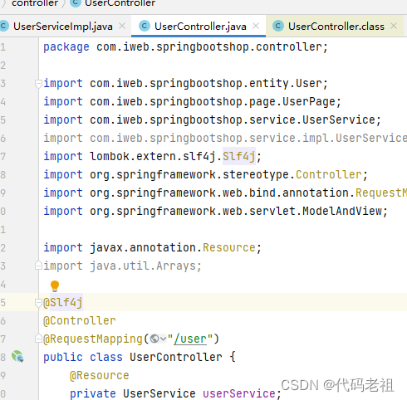Screen dimensions: 407x400
Task: Click the @Slf4j annotation on highlighted line
Action: coord(63,303)
